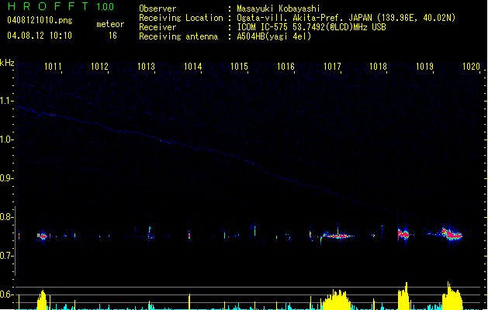The height and width of the screenshot is (310, 488).
Task: Click the meteor count 16
Action: pos(112,36)
